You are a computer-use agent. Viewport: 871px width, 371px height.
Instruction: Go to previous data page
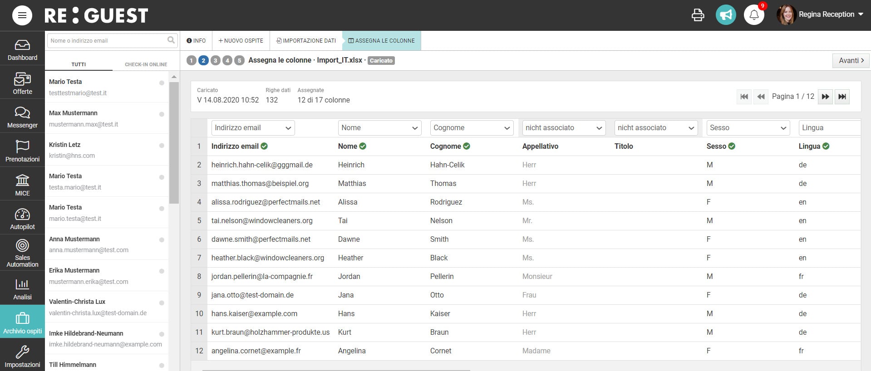[761, 97]
